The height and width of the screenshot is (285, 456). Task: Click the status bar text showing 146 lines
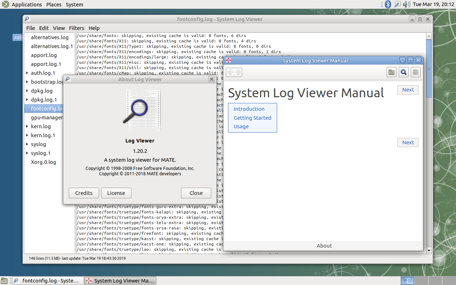(77, 258)
